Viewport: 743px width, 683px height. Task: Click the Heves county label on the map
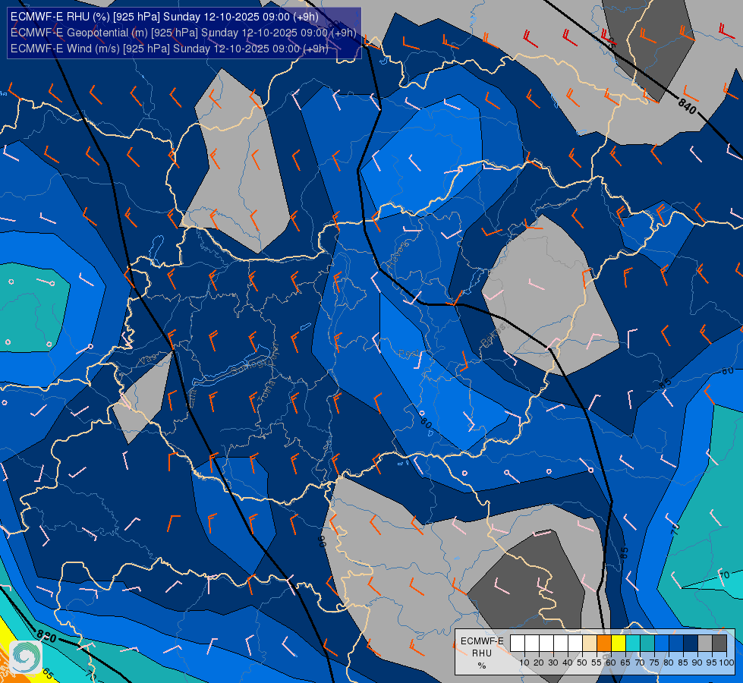coord(398,257)
